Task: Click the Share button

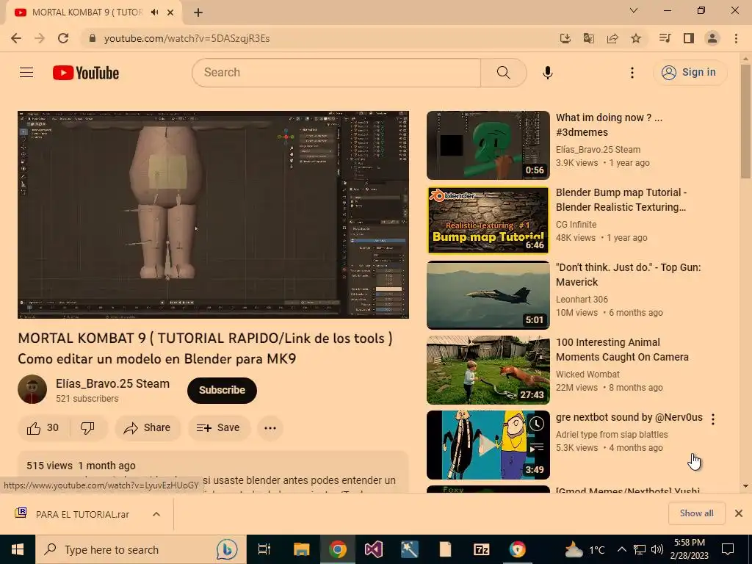Action: tap(147, 428)
